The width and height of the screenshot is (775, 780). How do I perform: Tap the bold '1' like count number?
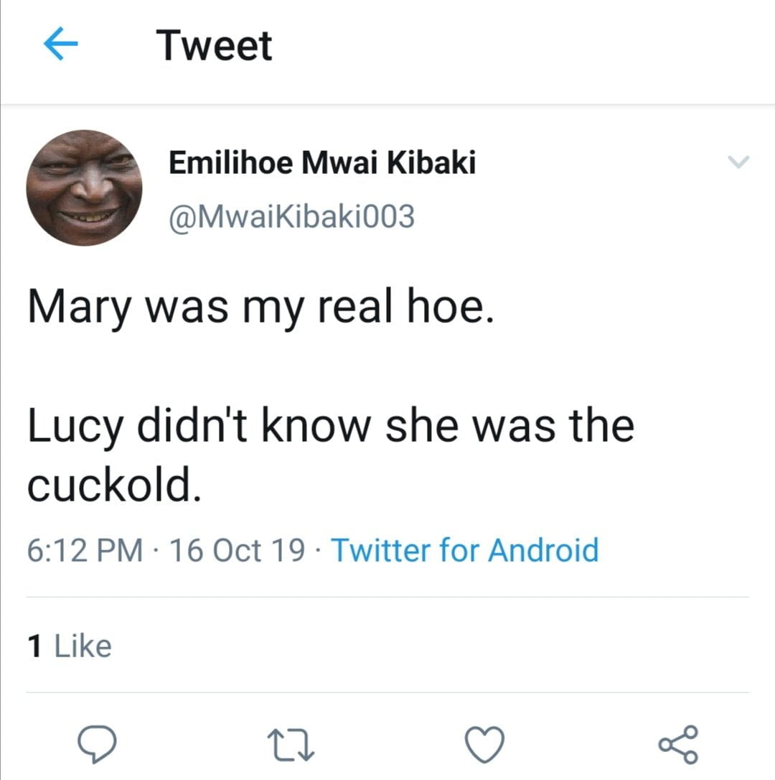[x=34, y=646]
